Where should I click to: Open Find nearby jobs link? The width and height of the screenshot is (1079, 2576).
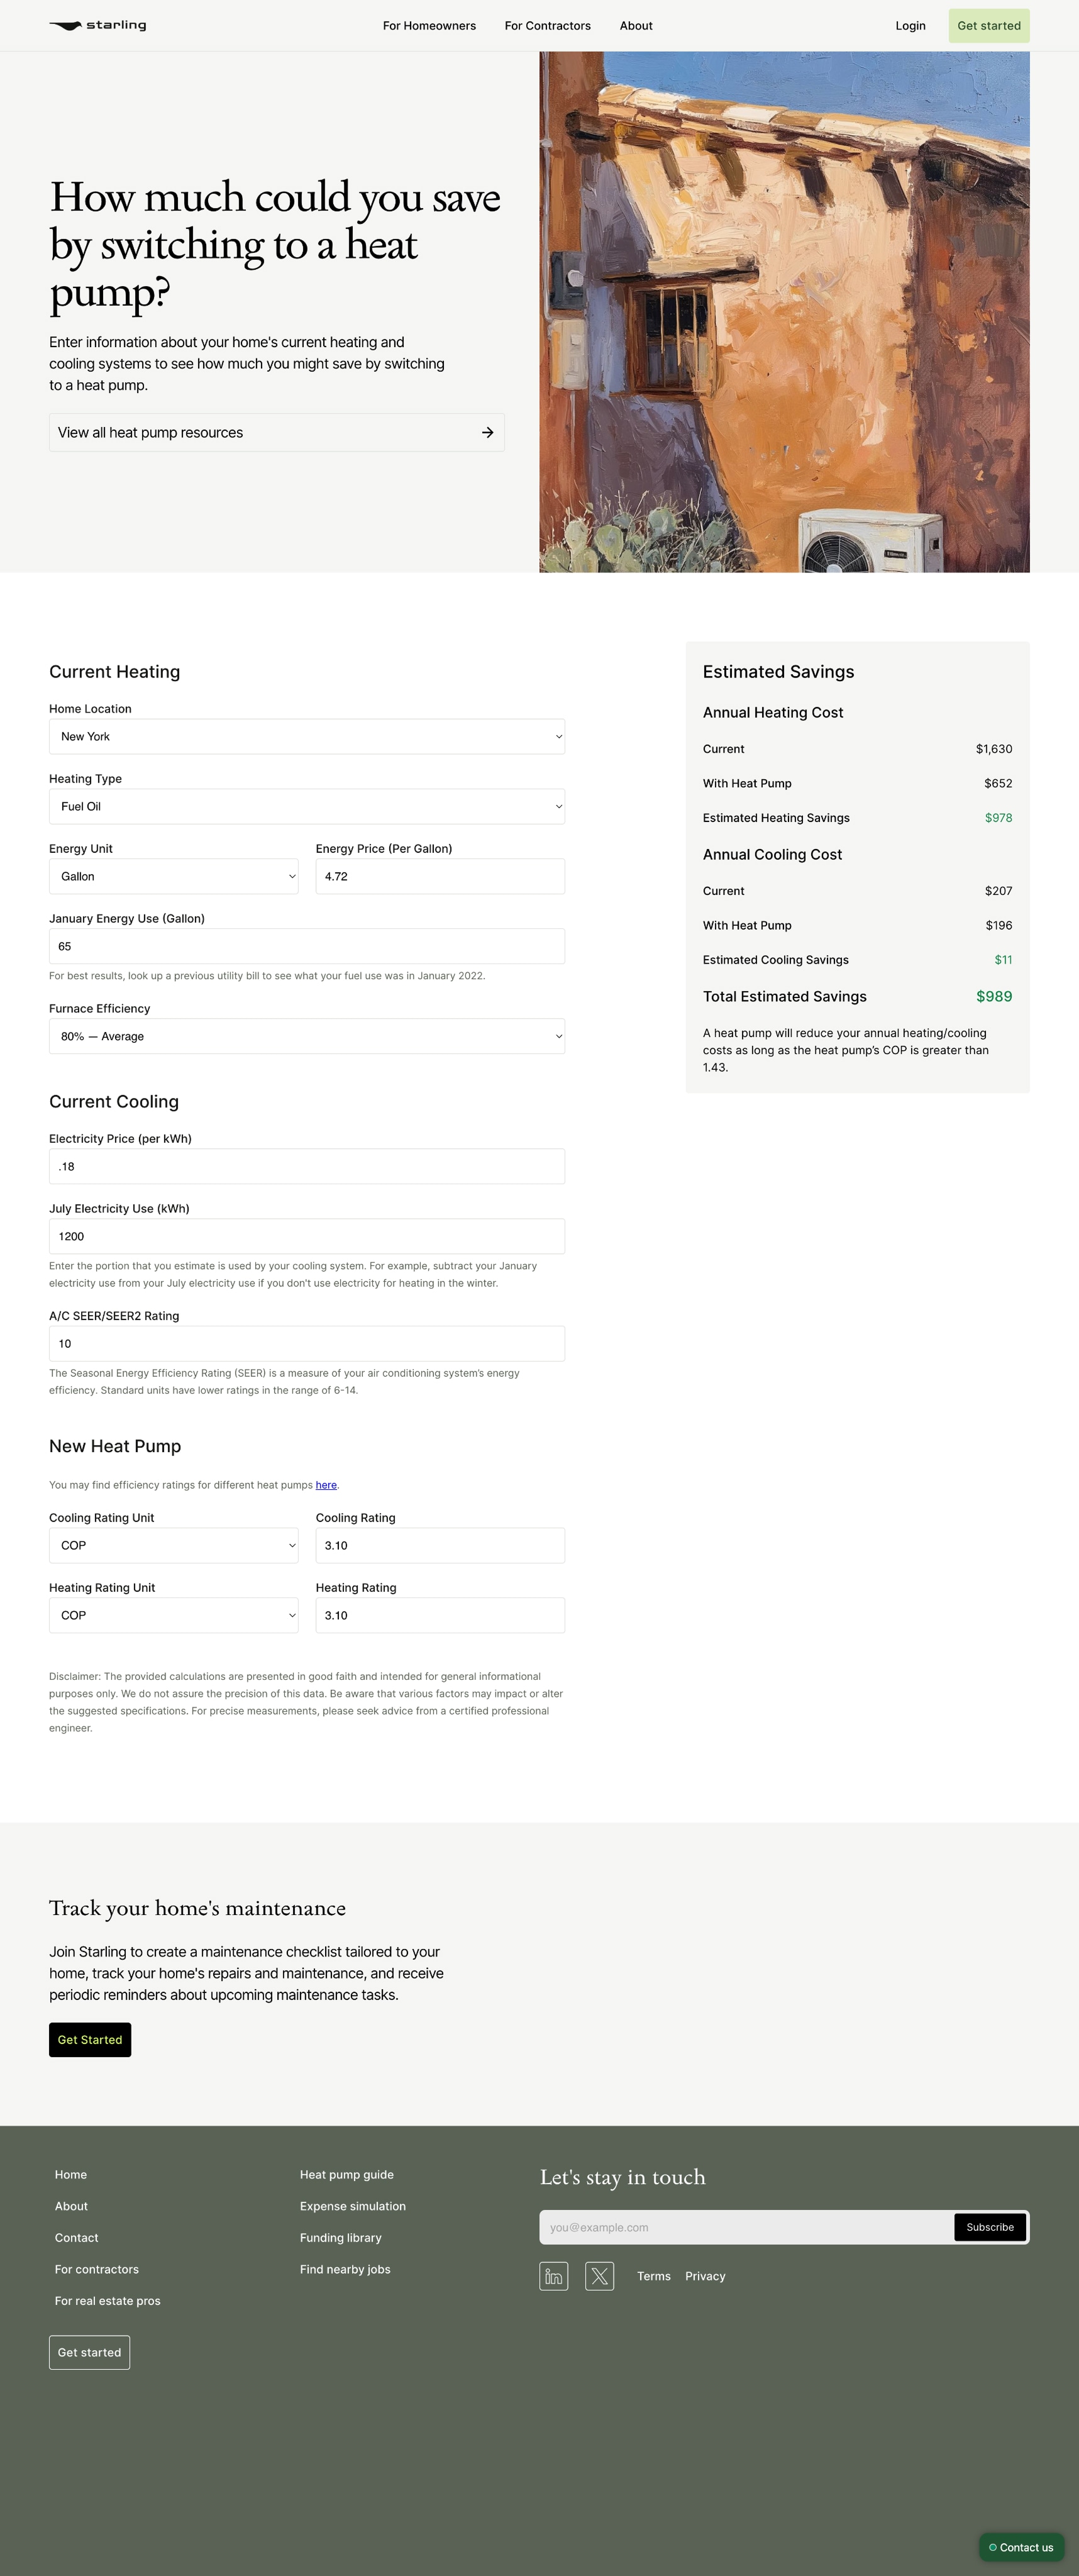(x=345, y=2269)
